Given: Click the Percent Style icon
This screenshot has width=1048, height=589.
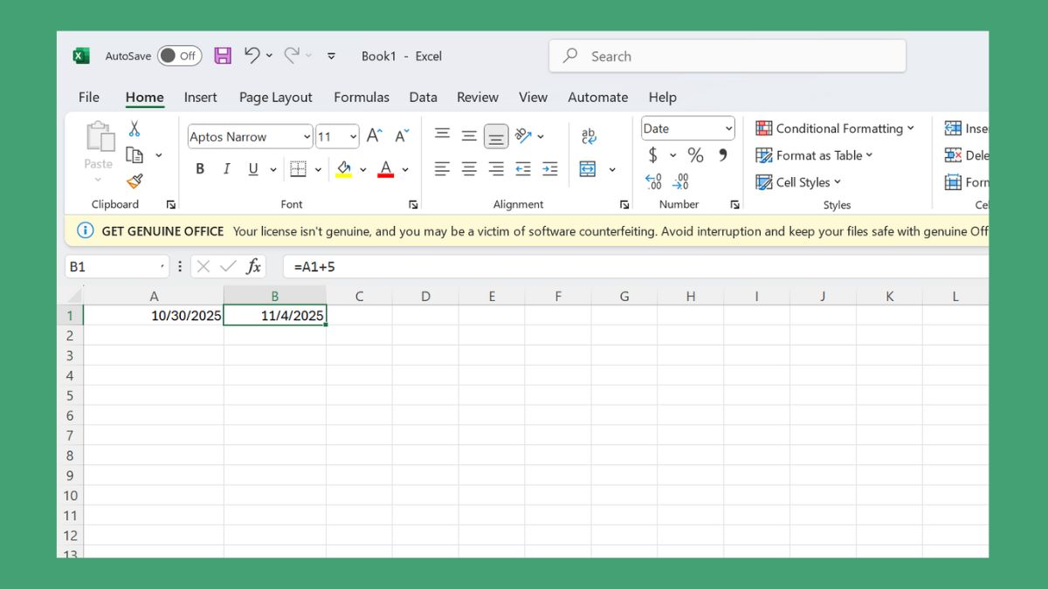Looking at the screenshot, I should tap(695, 155).
